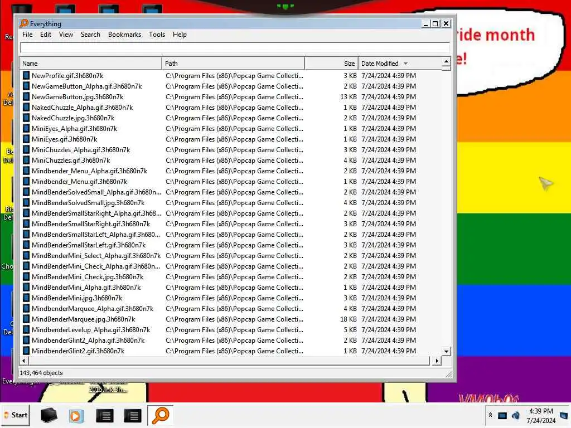Show hidden system tray icons
The image size is (571, 428).
(x=491, y=415)
